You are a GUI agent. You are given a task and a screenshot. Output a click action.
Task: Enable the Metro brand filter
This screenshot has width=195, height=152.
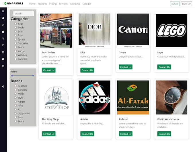click(x=15, y=94)
